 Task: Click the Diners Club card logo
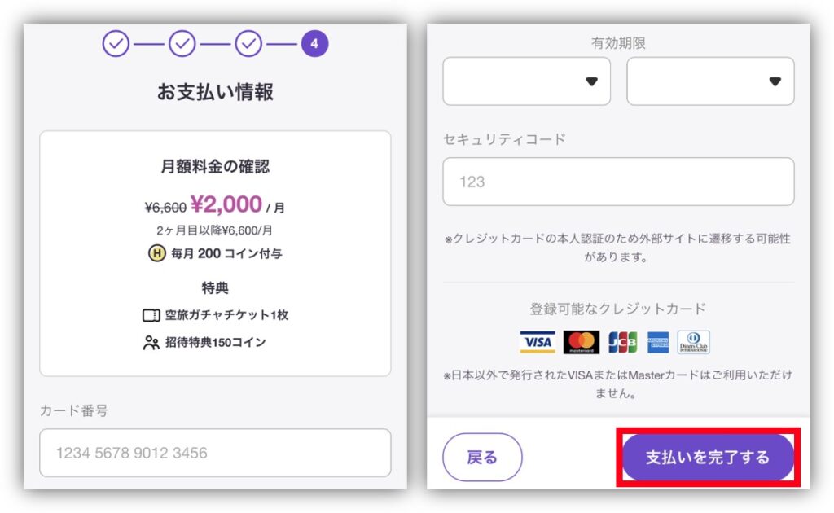[694, 342]
